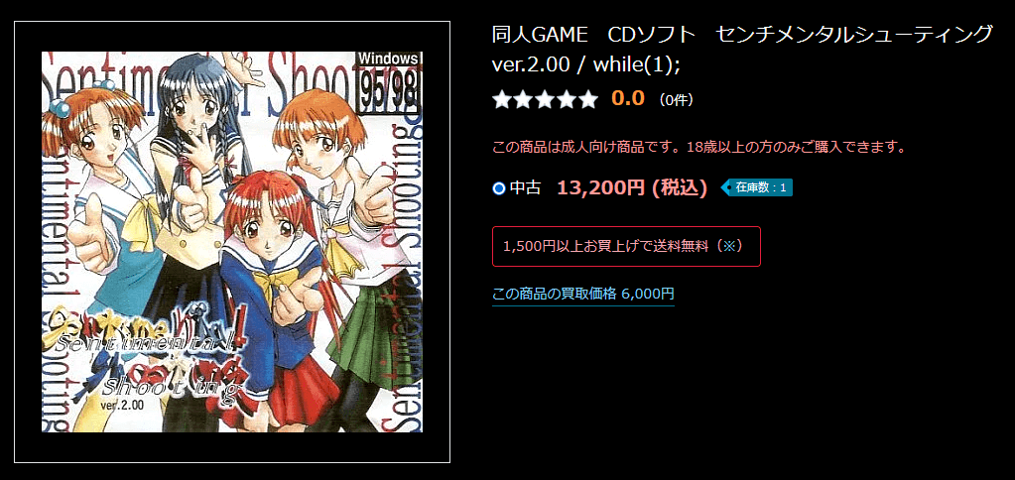Screen dimensions: 1015x480
Task: Open the Sentimental Shooting cover image
Action: click(x=232, y=241)
